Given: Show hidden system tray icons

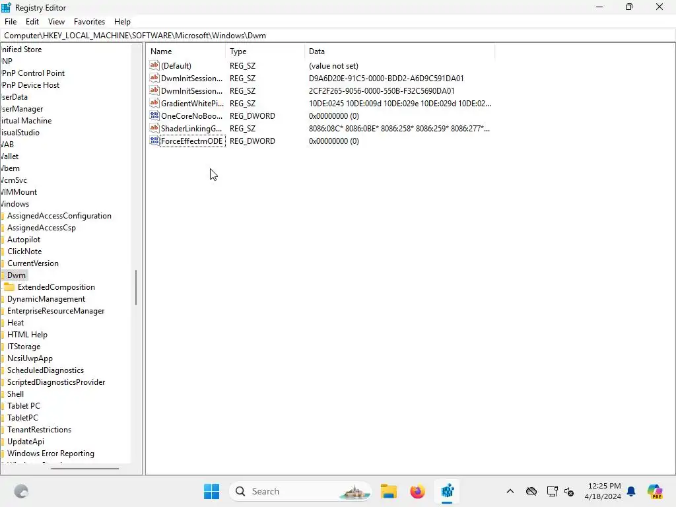Looking at the screenshot, I should 510,491.
